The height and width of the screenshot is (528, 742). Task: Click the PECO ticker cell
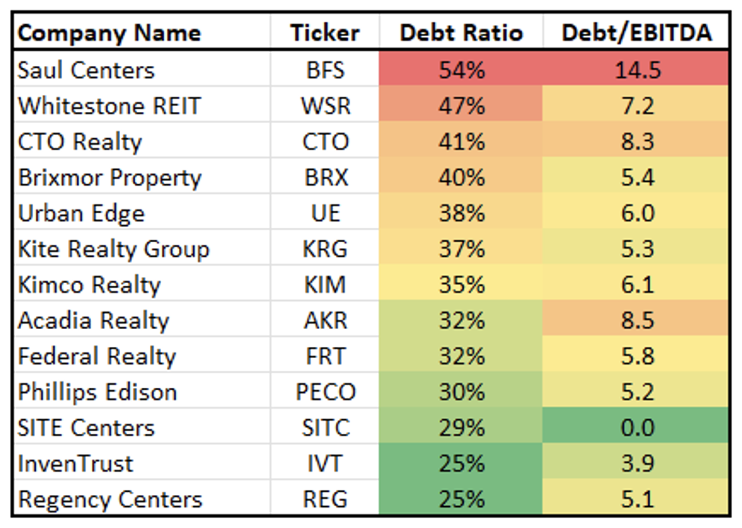click(x=325, y=392)
